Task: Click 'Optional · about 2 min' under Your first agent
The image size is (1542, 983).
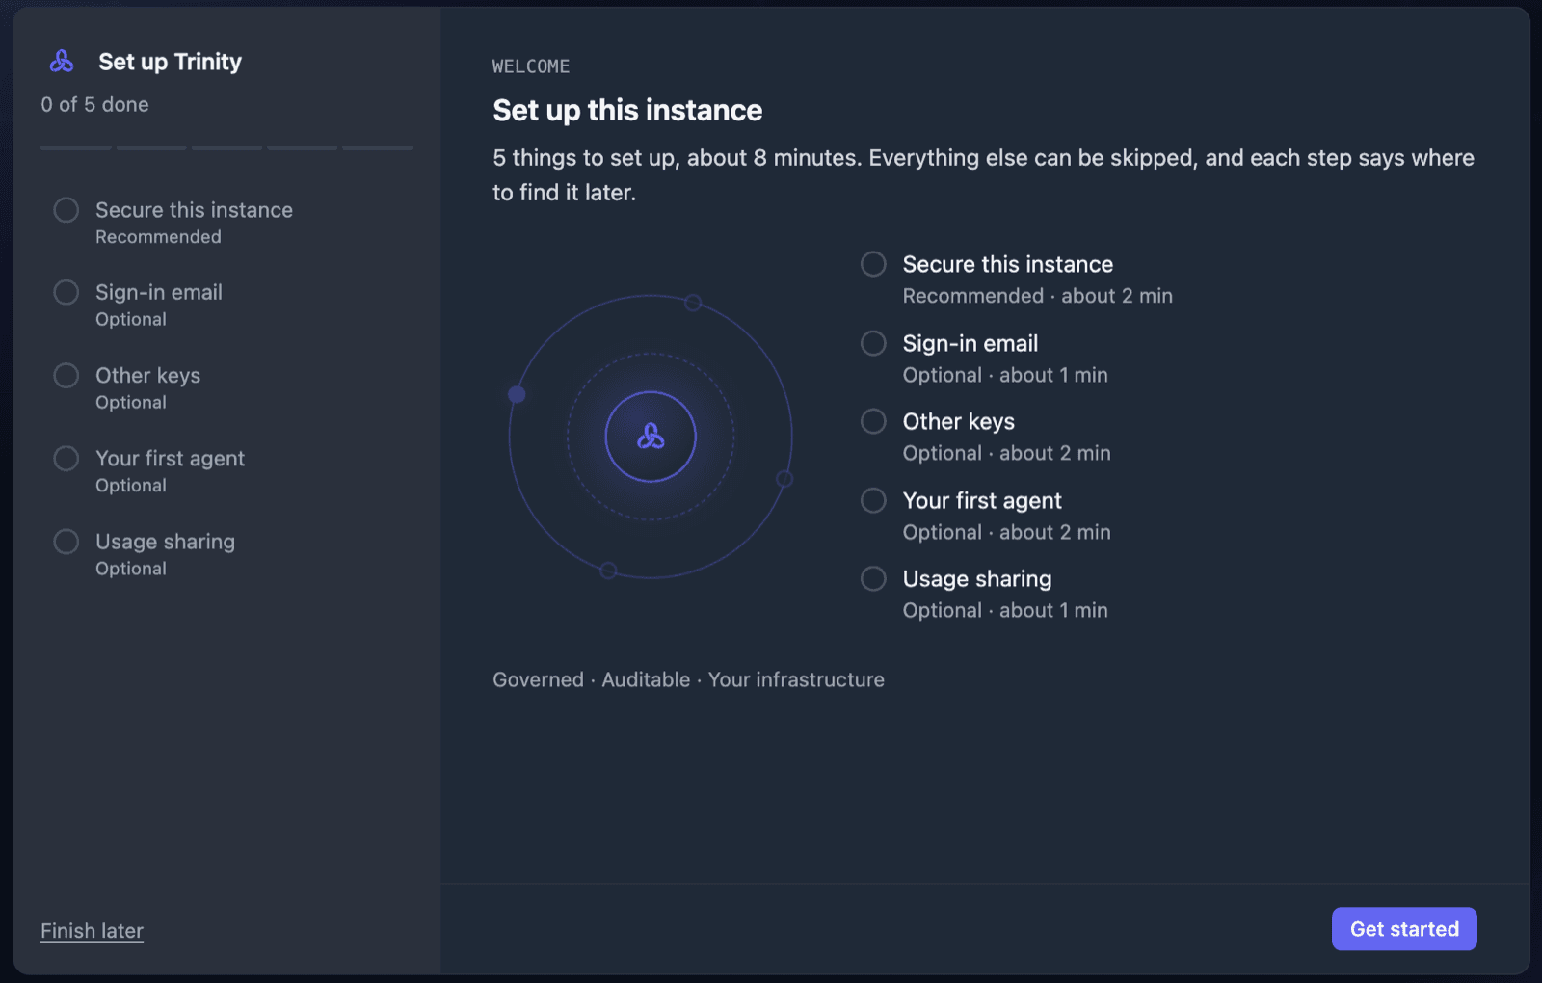Action: [x=1007, y=532]
